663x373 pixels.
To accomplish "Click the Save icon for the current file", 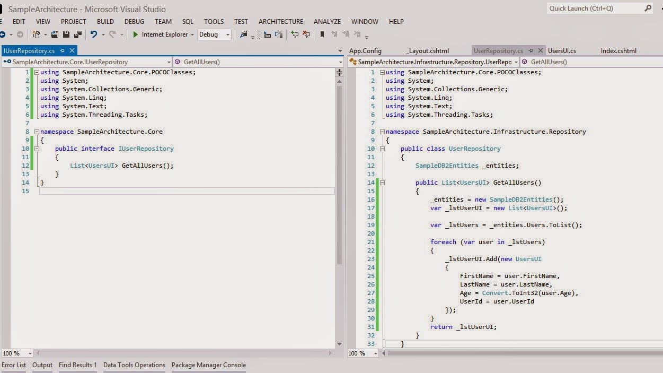I will point(65,34).
